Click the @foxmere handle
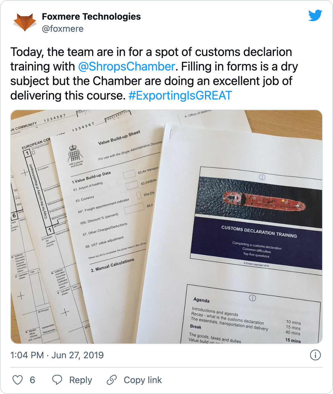Screen dimensions: 333x394 tap(63, 29)
